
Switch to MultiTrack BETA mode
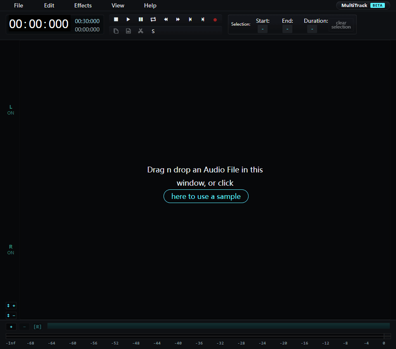(363, 5)
